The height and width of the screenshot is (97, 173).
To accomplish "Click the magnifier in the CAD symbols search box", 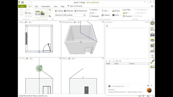I will point(84,15).
